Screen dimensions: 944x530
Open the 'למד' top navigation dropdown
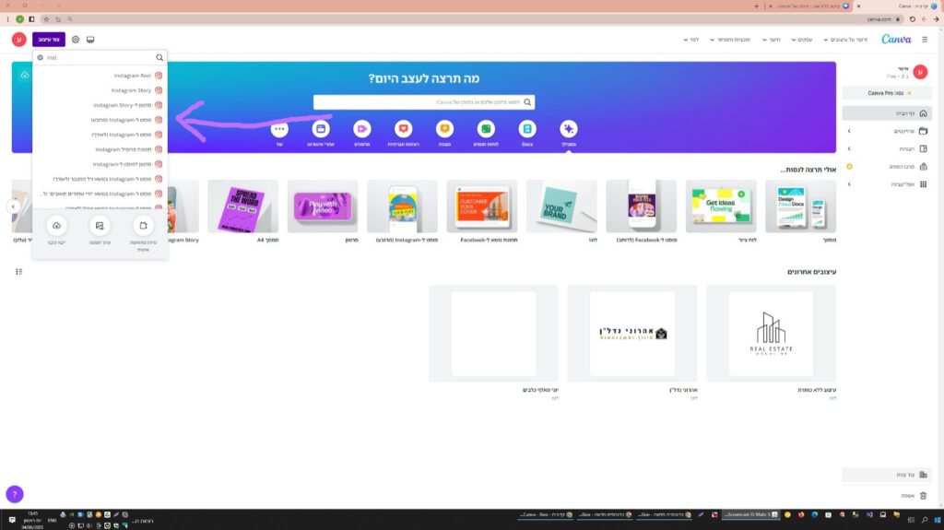pyautogui.click(x=691, y=40)
